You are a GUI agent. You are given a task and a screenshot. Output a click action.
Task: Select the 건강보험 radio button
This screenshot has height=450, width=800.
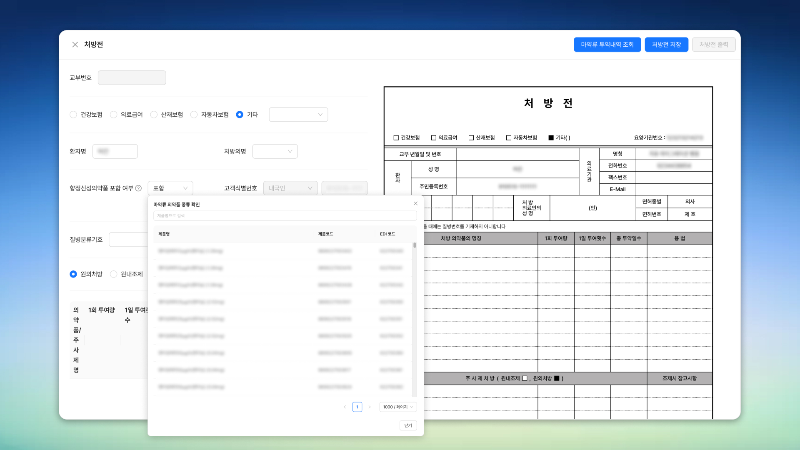click(73, 115)
